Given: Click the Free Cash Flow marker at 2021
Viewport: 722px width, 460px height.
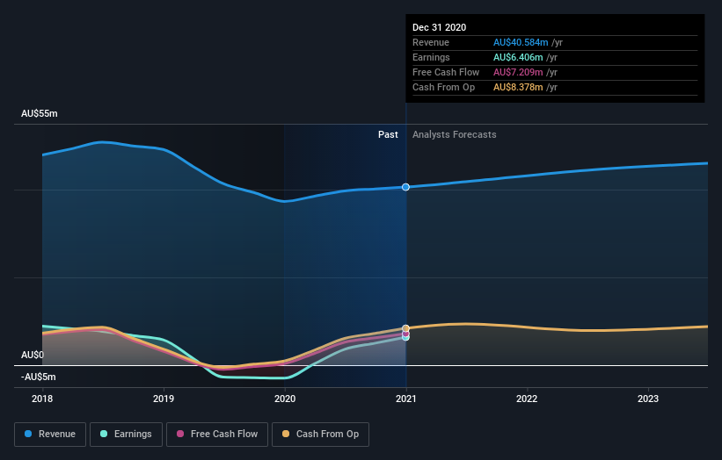Looking at the screenshot, I should (x=405, y=334).
